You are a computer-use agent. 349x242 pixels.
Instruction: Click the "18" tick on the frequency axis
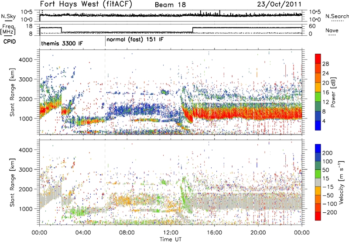(x=29, y=26)
